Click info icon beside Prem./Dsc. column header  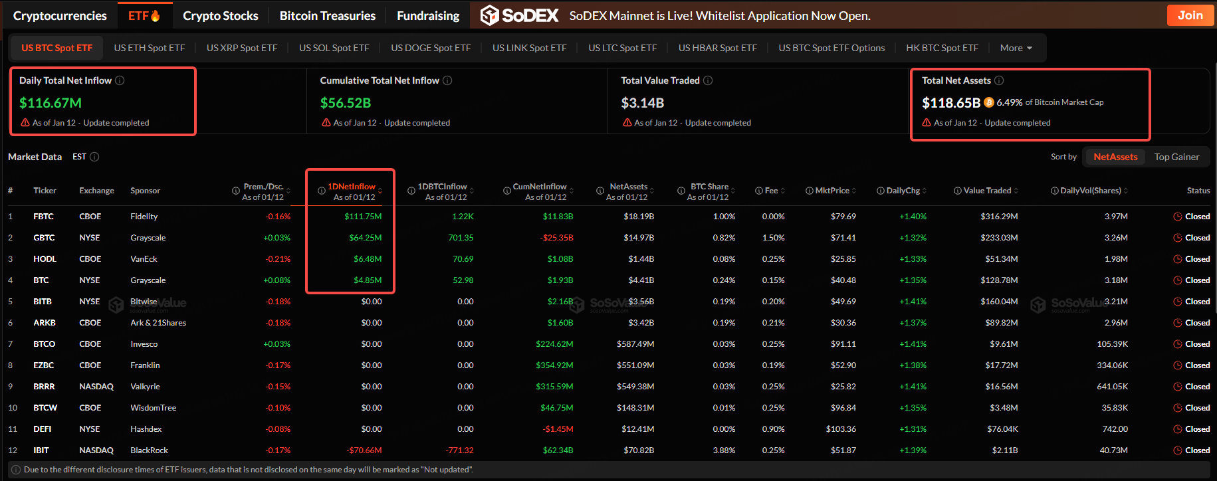235,191
